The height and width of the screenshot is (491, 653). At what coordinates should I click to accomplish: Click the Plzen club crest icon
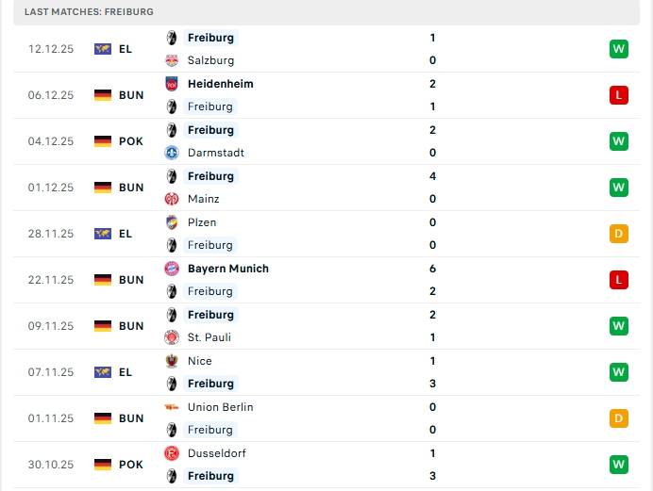click(172, 222)
